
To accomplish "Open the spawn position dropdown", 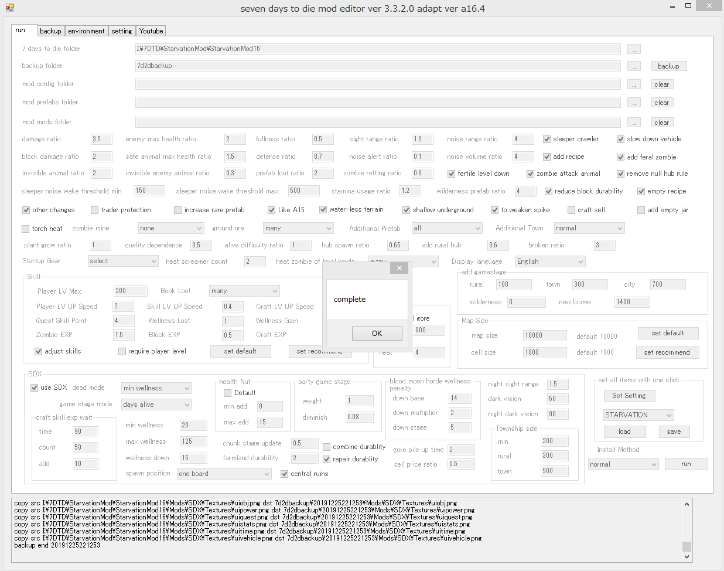I will pos(224,474).
